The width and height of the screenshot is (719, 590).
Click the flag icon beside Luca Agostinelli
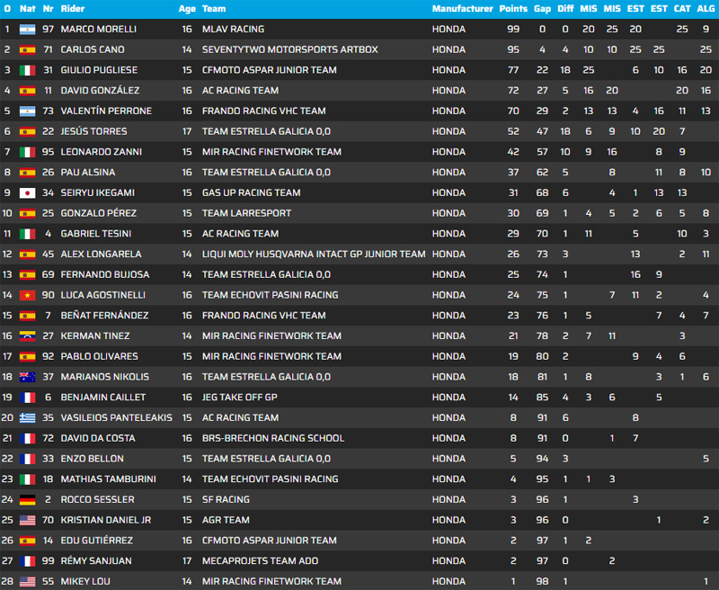coord(27,296)
